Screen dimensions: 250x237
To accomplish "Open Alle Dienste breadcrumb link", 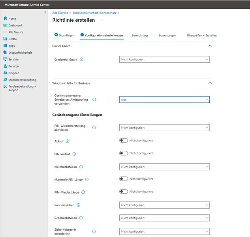I will click(x=60, y=13).
